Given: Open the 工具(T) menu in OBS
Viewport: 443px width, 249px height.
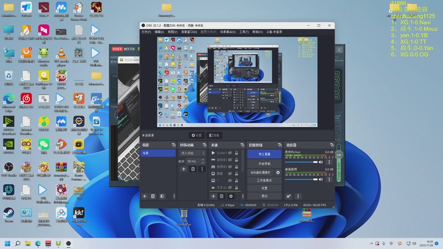Looking at the screenshot, I should click(x=244, y=32).
